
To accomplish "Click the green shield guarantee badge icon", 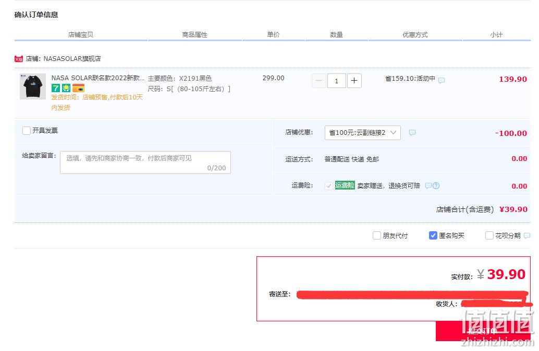I will (66, 88).
